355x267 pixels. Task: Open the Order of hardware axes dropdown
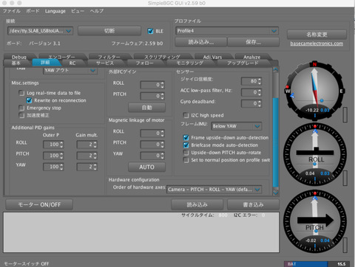(214, 190)
